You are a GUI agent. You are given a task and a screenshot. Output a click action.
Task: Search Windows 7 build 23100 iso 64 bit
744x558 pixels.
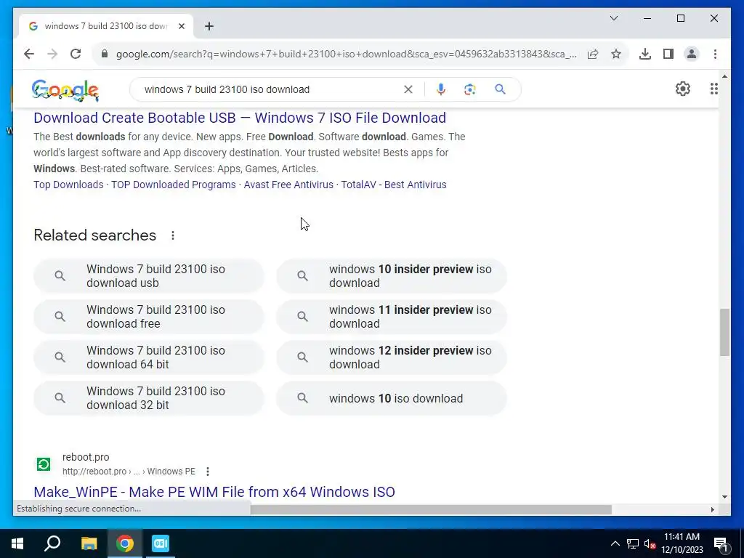(148, 357)
